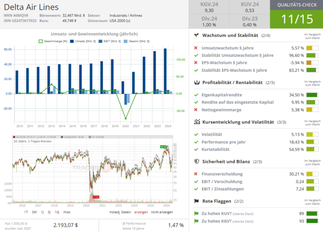Click the laurel icon beside Profitabilität / Rentabilität
Image resolution: width=323 pixels, height=232 pixels.
click(x=197, y=83)
